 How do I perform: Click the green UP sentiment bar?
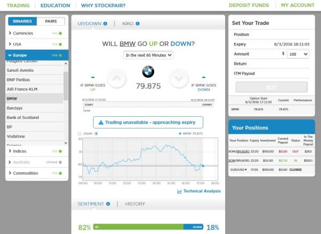click(x=139, y=227)
